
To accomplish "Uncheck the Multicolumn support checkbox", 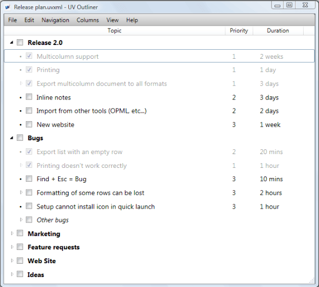I will click(x=29, y=56).
